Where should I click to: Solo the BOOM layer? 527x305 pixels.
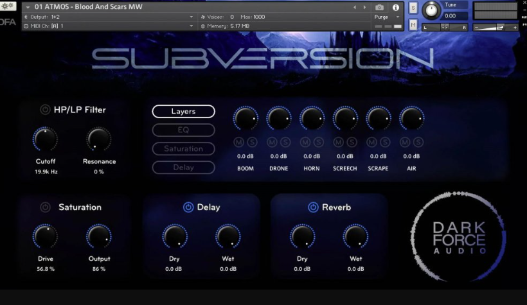click(x=252, y=143)
